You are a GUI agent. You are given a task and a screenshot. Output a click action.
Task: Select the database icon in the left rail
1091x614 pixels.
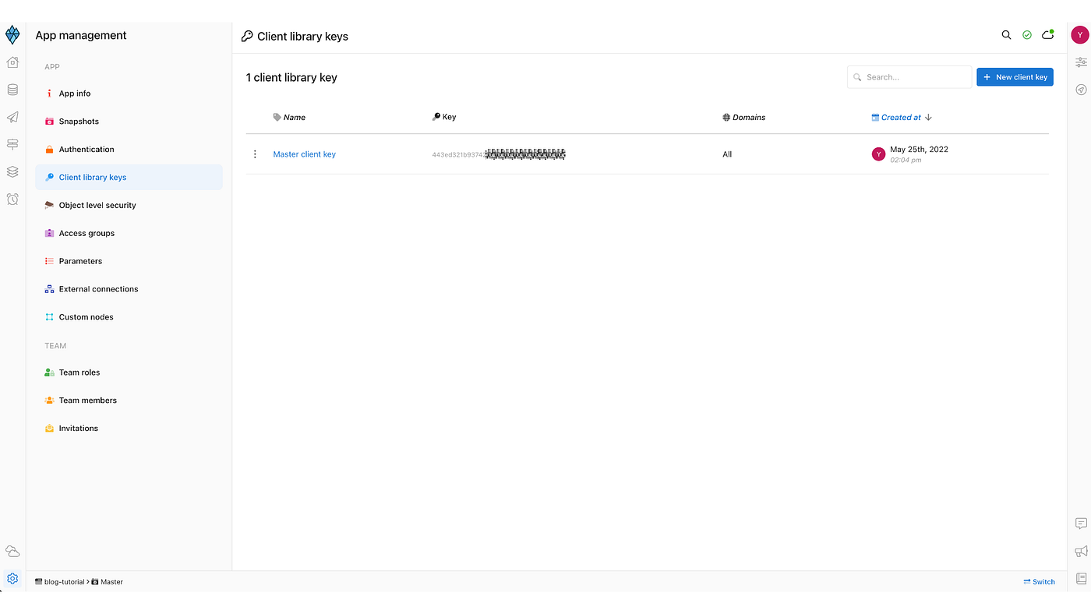[x=12, y=89]
